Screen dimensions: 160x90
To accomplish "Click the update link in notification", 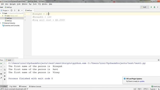I will tap(142, 81).
